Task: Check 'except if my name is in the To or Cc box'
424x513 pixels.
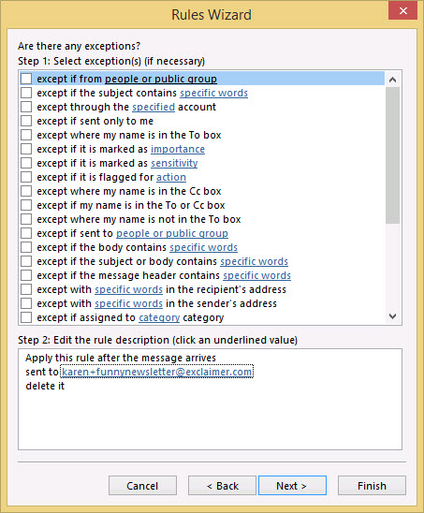Action: (26, 205)
